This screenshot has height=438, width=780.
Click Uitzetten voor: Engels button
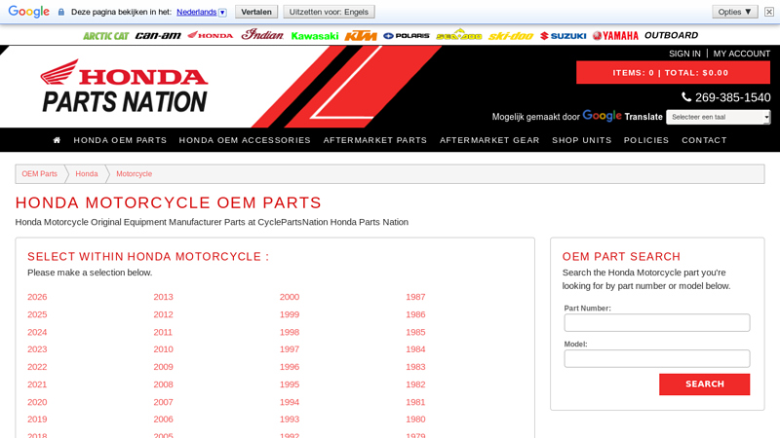[x=329, y=12]
